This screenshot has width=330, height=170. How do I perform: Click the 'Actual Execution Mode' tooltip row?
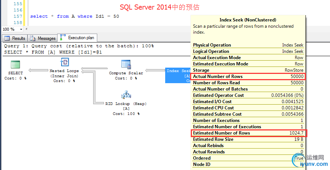pos(248,58)
